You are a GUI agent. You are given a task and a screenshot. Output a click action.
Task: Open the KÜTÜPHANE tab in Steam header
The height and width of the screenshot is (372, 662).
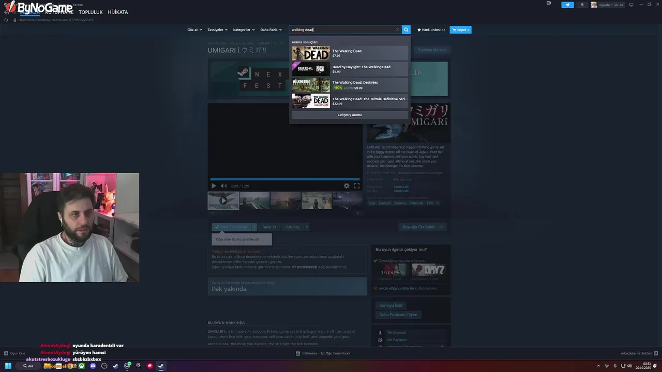pos(59,12)
